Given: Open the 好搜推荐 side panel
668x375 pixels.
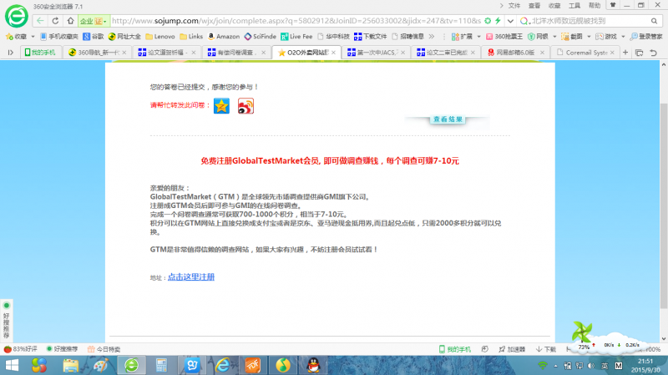Looking at the screenshot, I should (7, 320).
